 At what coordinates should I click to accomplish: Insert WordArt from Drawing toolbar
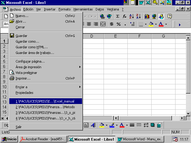coord(93,125)
